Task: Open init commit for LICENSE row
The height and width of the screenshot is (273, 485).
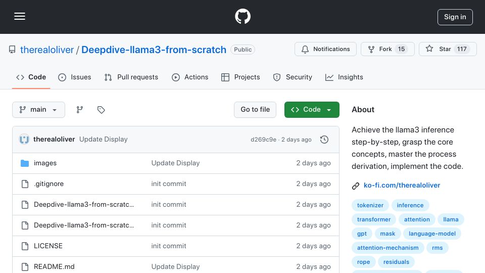Action: tap(169, 246)
